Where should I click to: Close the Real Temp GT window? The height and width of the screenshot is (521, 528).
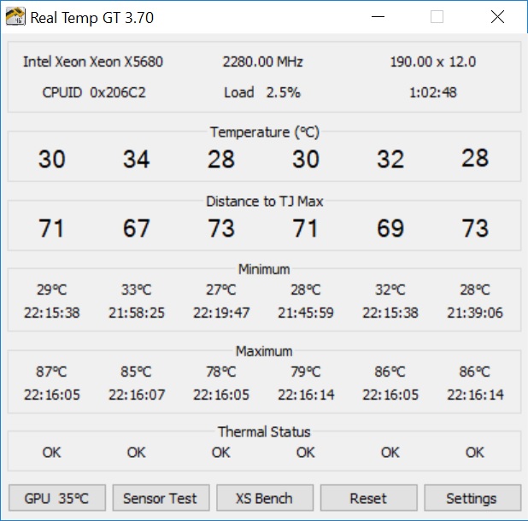[497, 17]
